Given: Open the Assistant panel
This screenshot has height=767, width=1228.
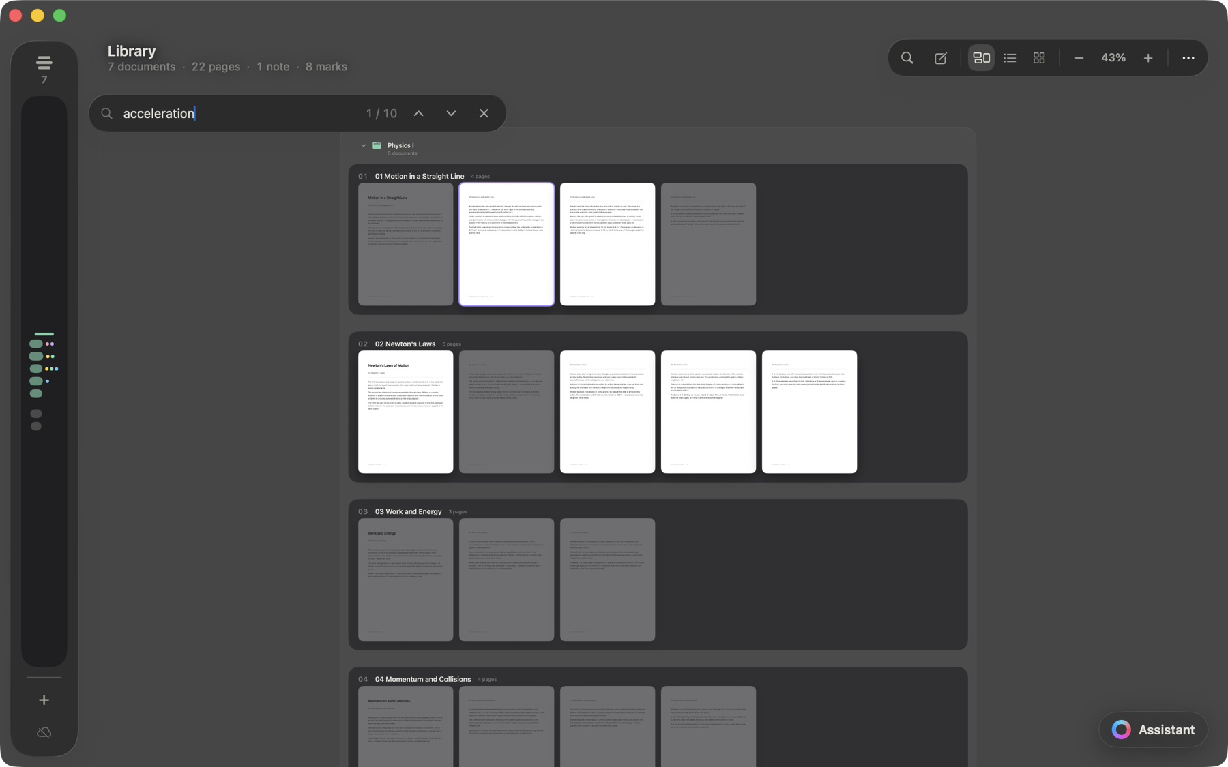Looking at the screenshot, I should click(1154, 730).
